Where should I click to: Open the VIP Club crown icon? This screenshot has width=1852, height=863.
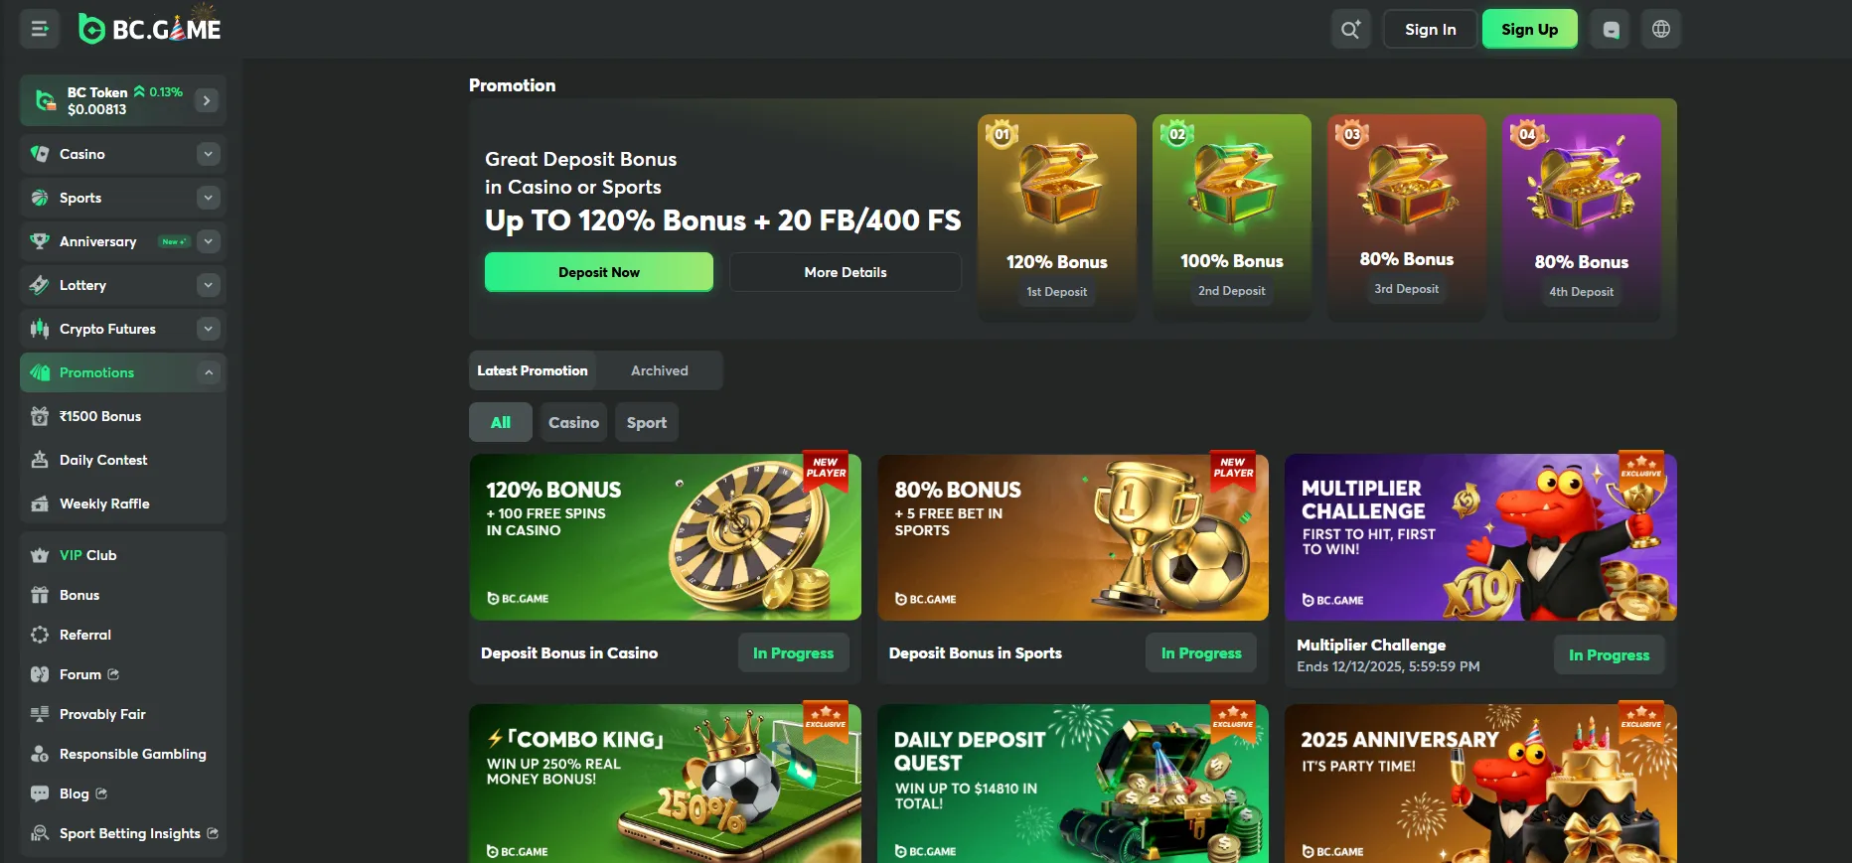40,555
